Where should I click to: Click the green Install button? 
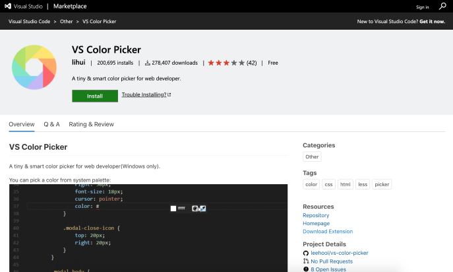tap(95, 96)
